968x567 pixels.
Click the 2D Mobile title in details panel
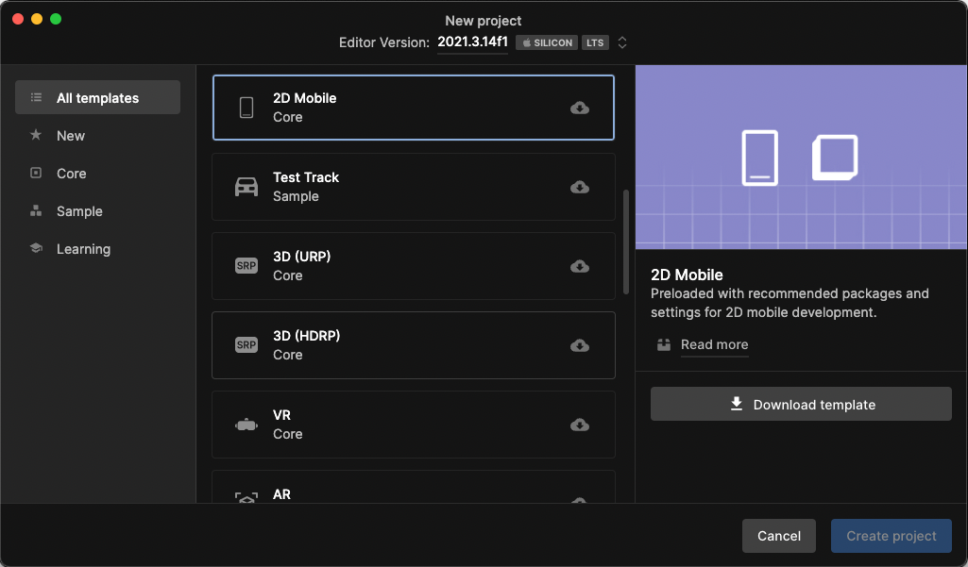pos(687,275)
